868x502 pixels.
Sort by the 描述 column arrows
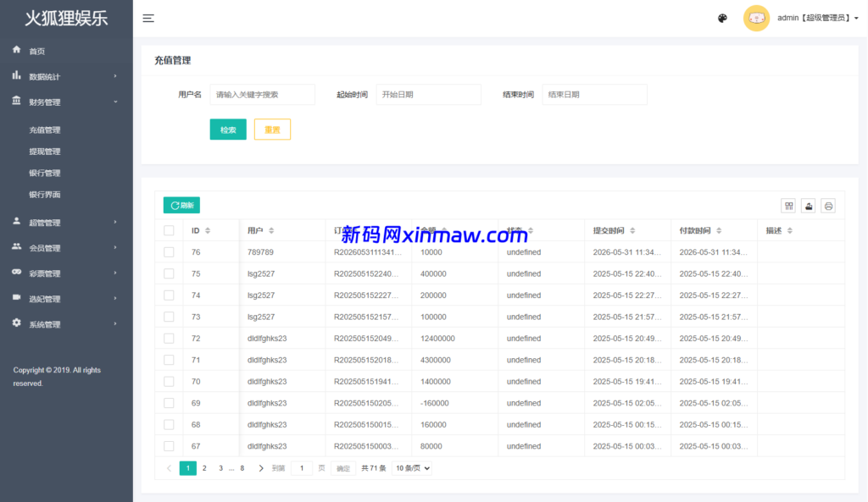click(789, 230)
